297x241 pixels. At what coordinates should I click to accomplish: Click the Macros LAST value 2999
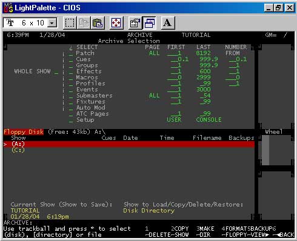coord(204,78)
